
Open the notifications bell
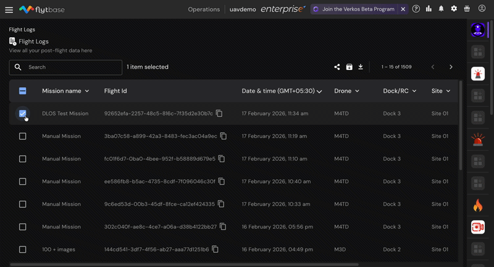coord(441,9)
